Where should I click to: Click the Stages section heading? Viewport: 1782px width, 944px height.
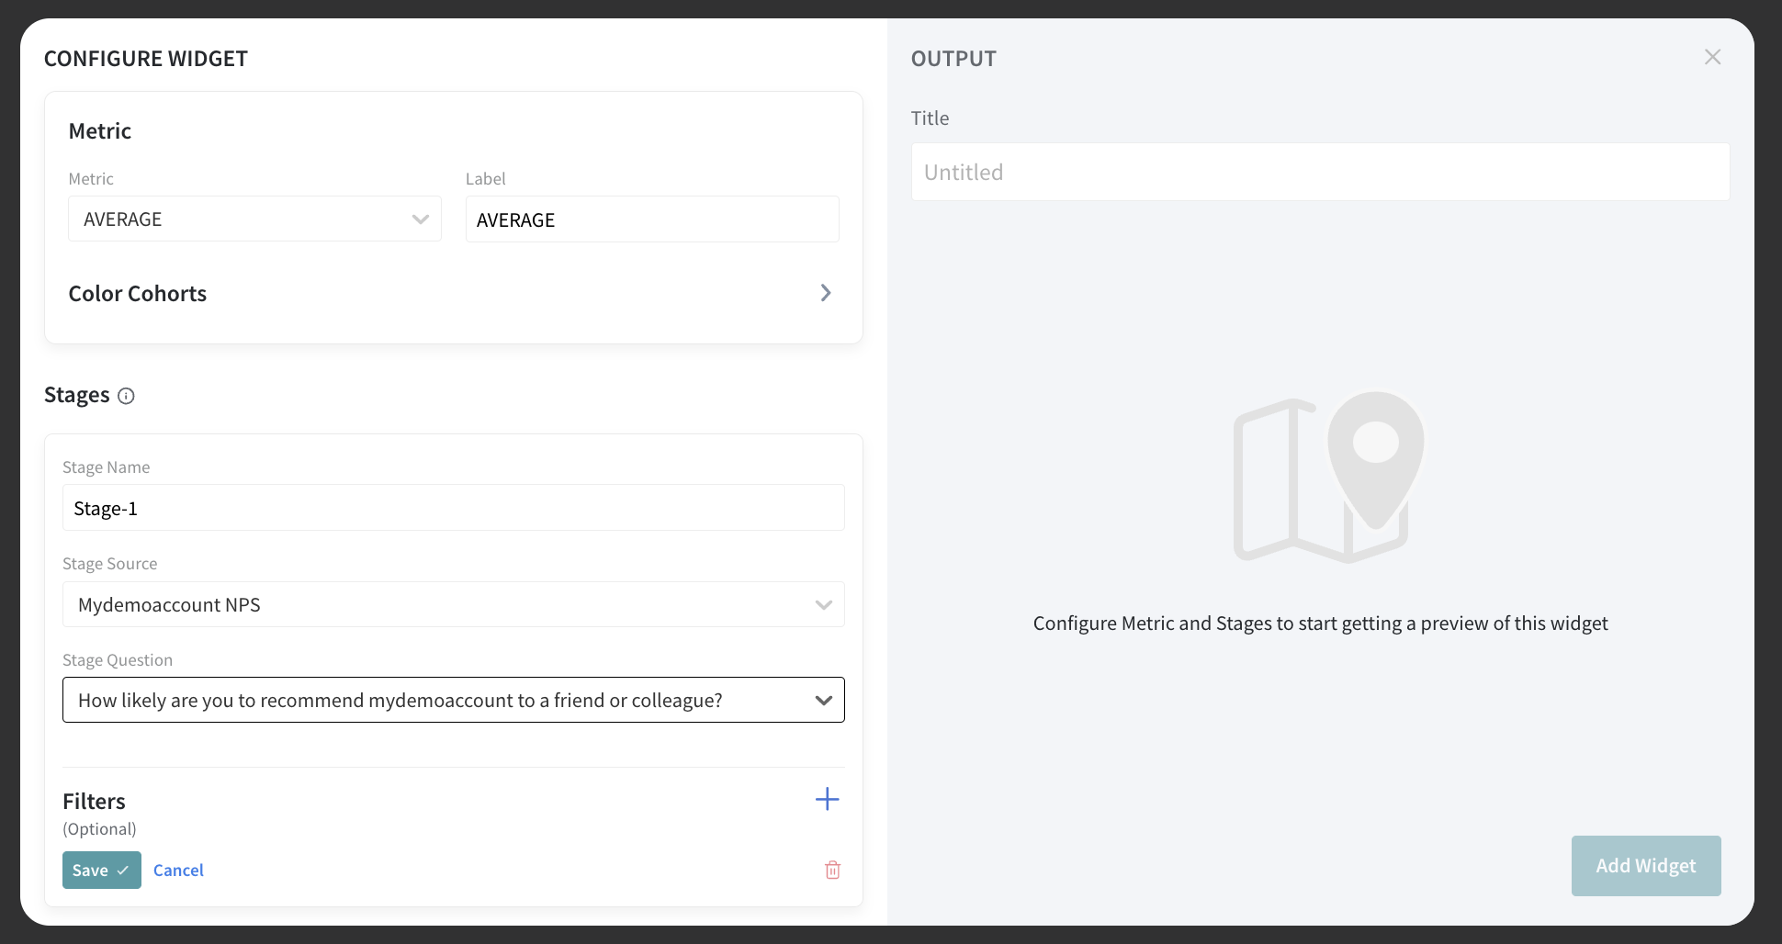coord(77,395)
